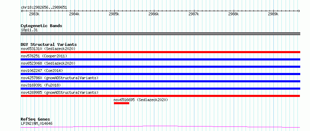Open nsv4257860 (gnomADStructuralVariants) label
The width and height of the screenshot is (310, 131).
click(60, 78)
